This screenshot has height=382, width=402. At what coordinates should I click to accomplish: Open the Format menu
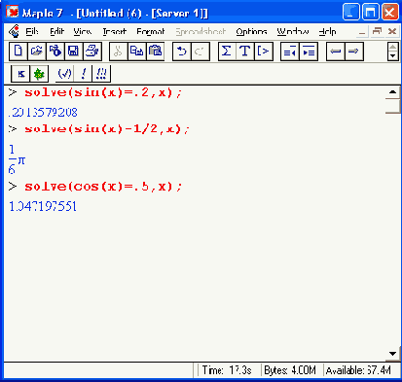151,31
